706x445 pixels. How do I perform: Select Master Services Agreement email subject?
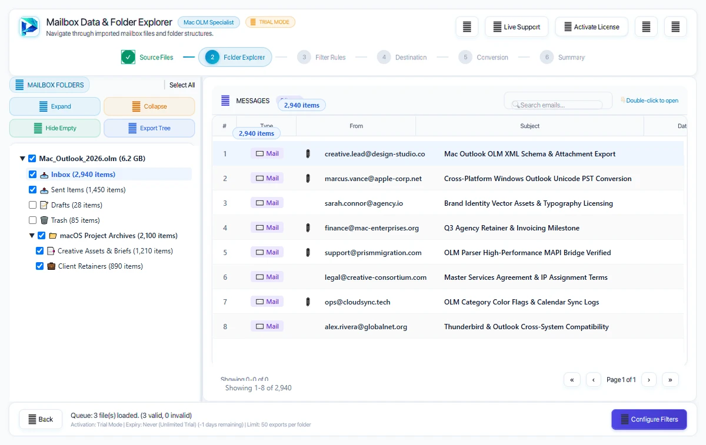point(525,277)
